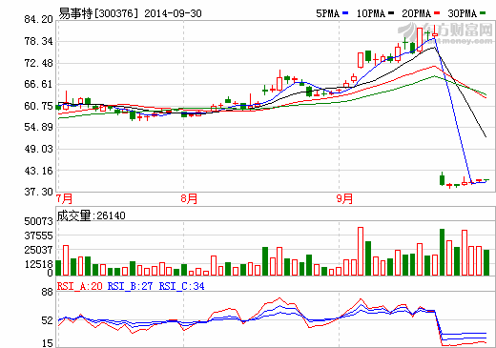Click the 54.89 price axis label
496x348 pixels.
[38, 128]
